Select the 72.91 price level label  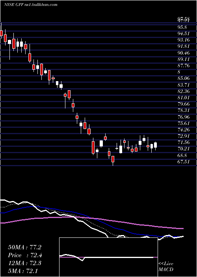point(184,136)
